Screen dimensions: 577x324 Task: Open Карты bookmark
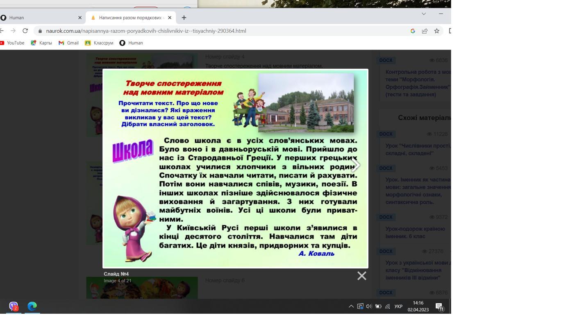(x=41, y=43)
